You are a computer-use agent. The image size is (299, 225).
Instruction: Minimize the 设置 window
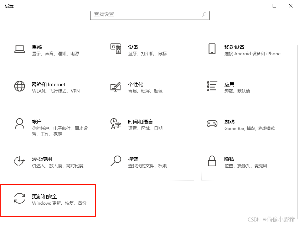click(x=258, y=6)
